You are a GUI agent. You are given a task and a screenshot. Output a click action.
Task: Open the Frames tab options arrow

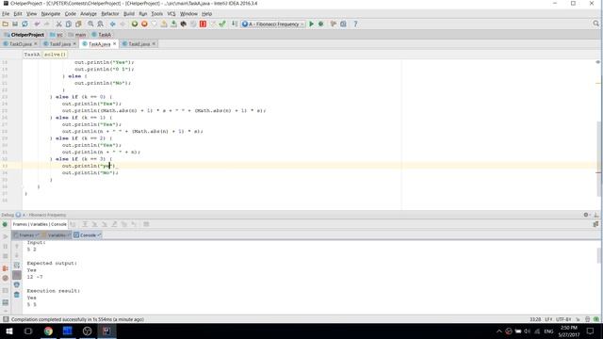click(x=37, y=234)
